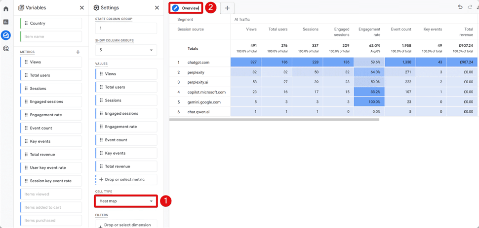Click the Engagement rate column header
The height and width of the screenshot is (228, 479).
(x=369, y=32)
